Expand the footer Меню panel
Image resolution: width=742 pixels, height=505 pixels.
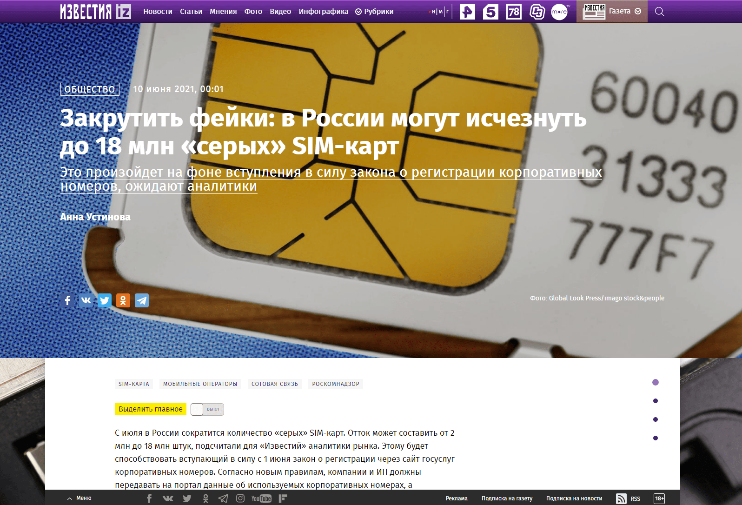coord(79,498)
